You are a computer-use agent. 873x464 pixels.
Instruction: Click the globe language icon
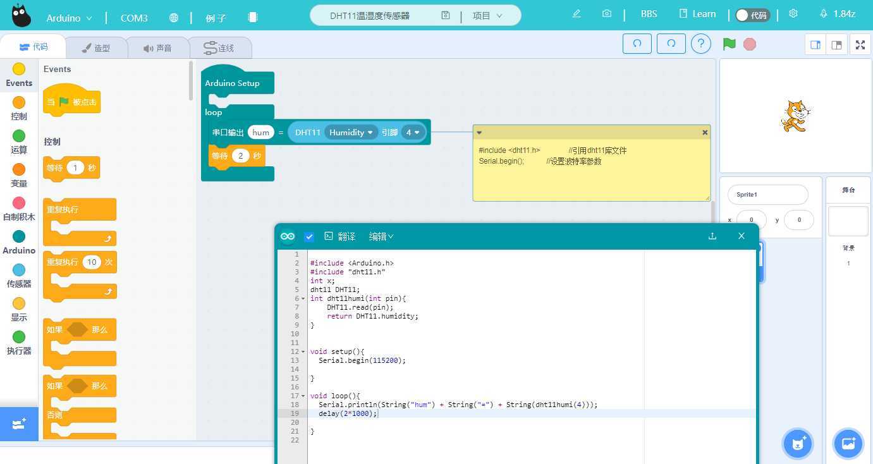tap(174, 18)
